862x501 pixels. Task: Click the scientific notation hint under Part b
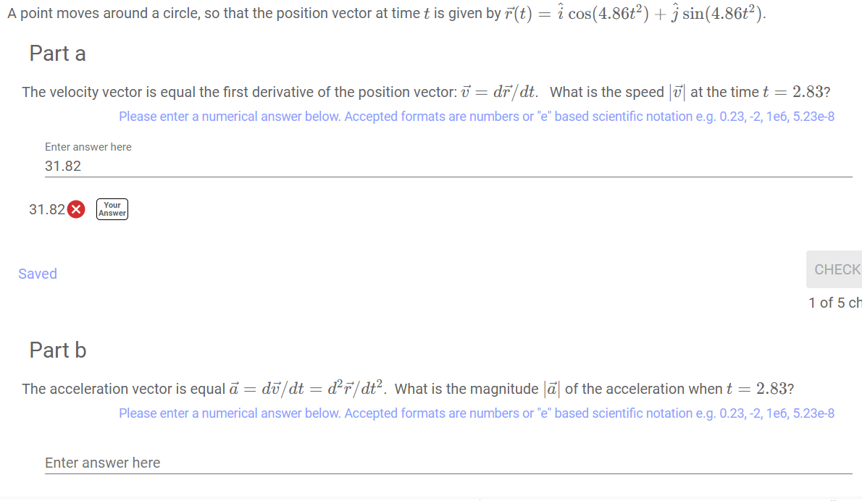pyautogui.click(x=476, y=413)
